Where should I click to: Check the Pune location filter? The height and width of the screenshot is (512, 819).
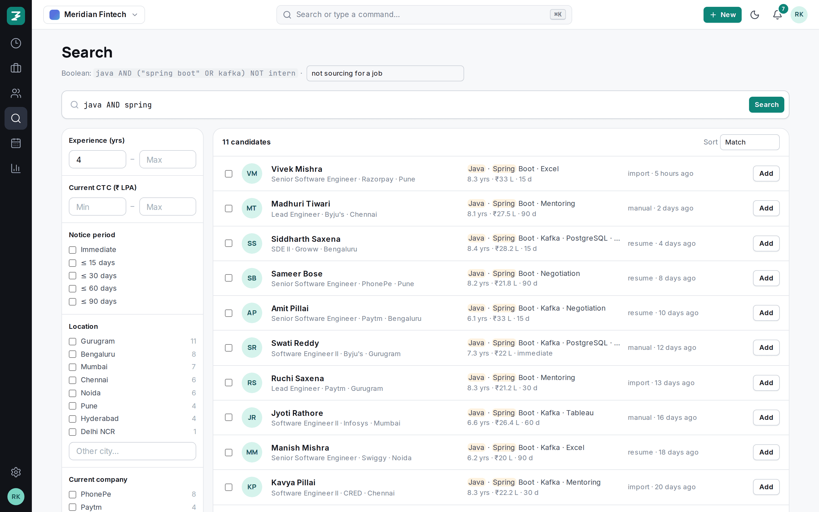point(73,406)
